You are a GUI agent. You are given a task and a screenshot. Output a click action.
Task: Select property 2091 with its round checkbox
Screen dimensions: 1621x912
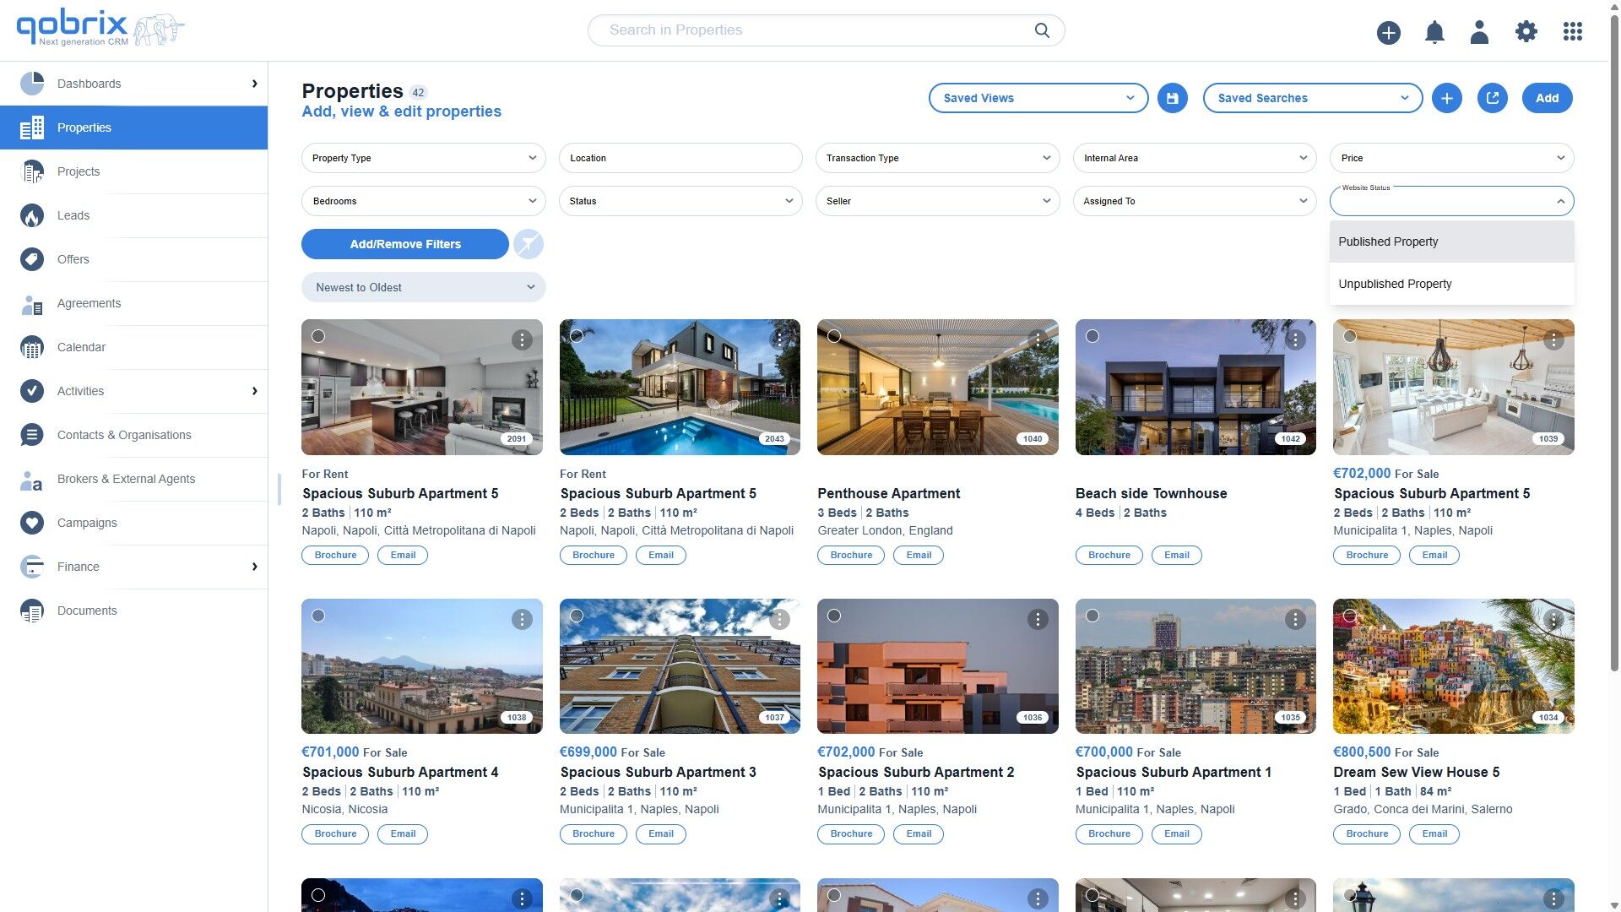click(x=318, y=336)
